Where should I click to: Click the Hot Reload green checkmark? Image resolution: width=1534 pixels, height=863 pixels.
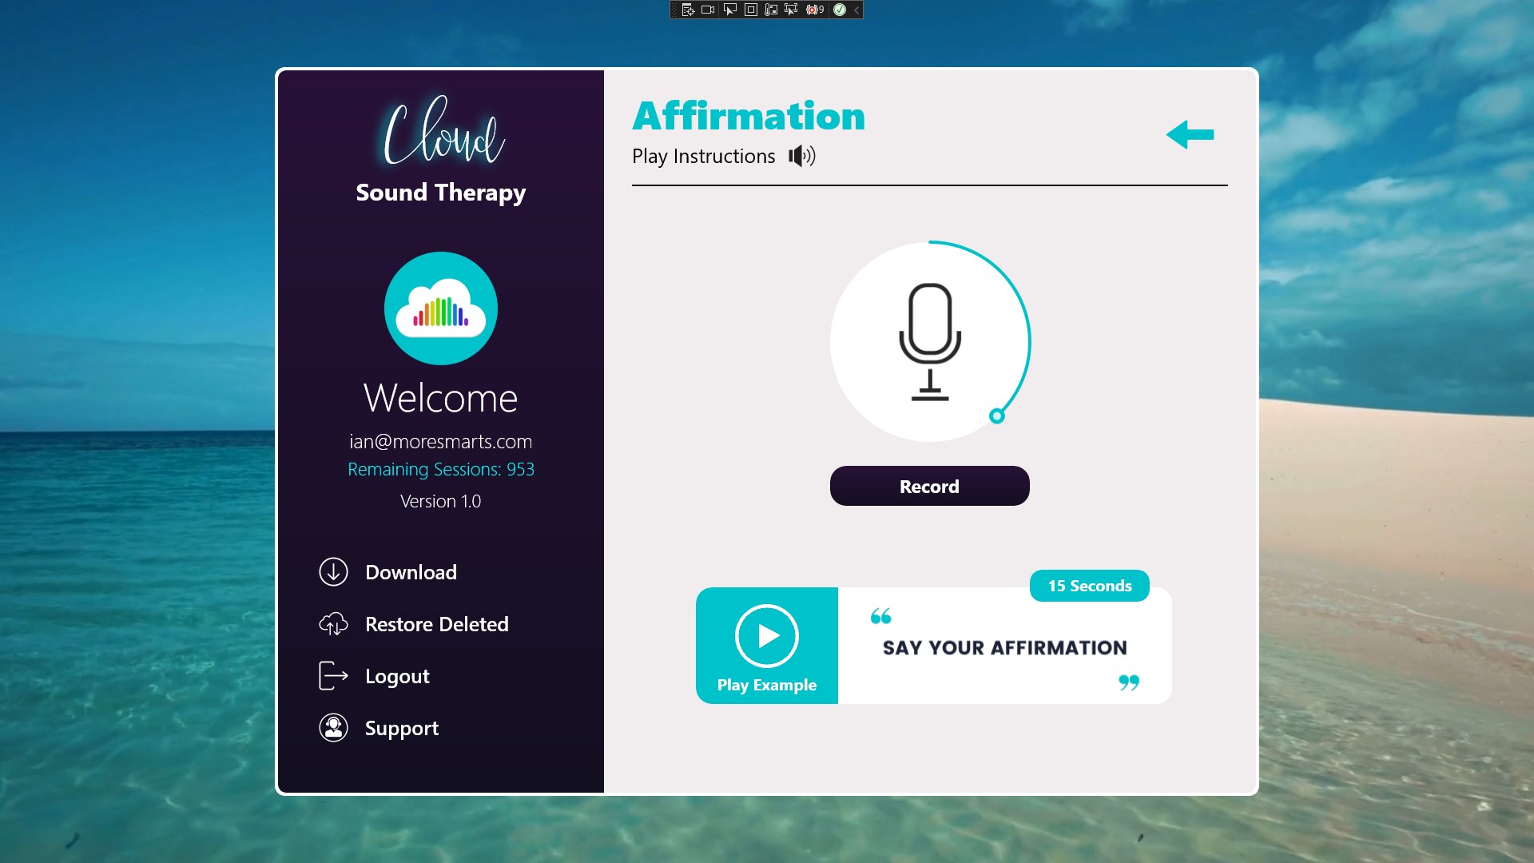[839, 10]
